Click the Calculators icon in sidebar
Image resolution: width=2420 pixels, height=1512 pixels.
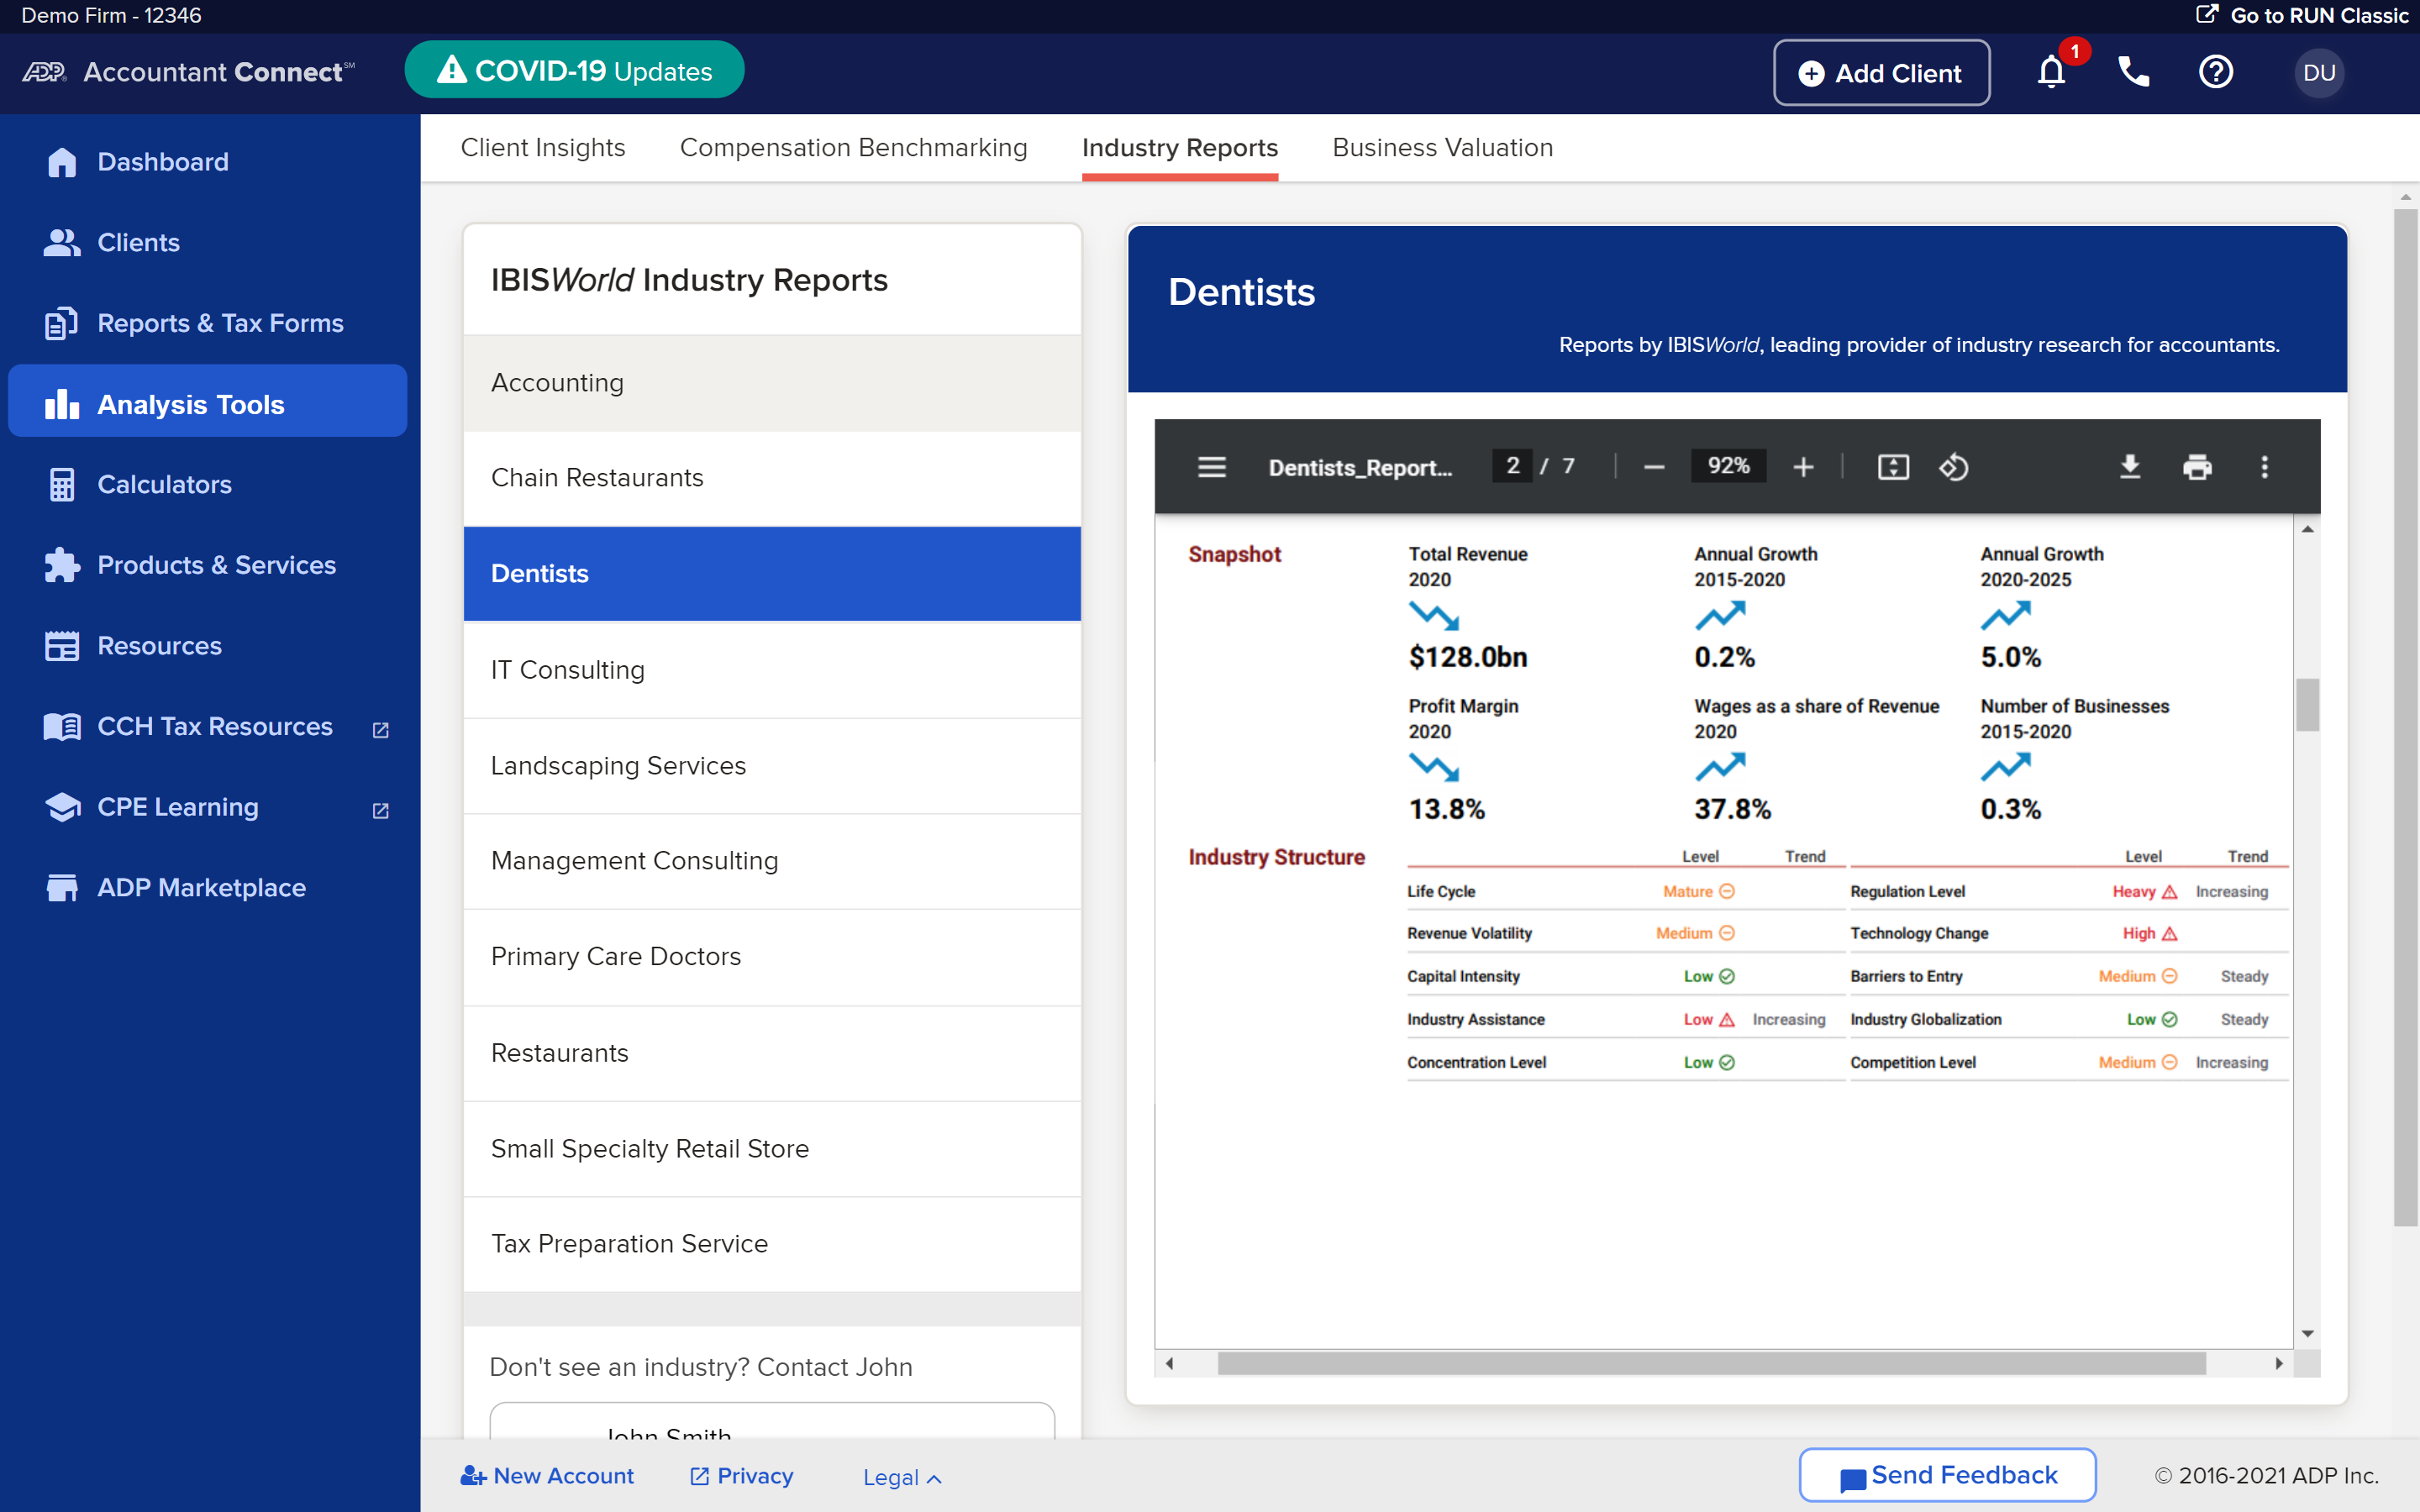pyautogui.click(x=62, y=484)
